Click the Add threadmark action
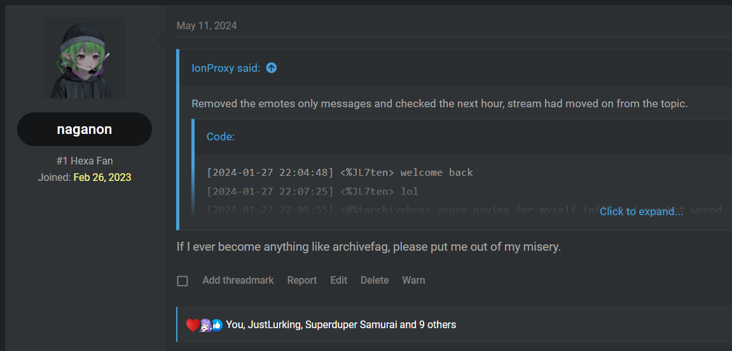 [238, 280]
